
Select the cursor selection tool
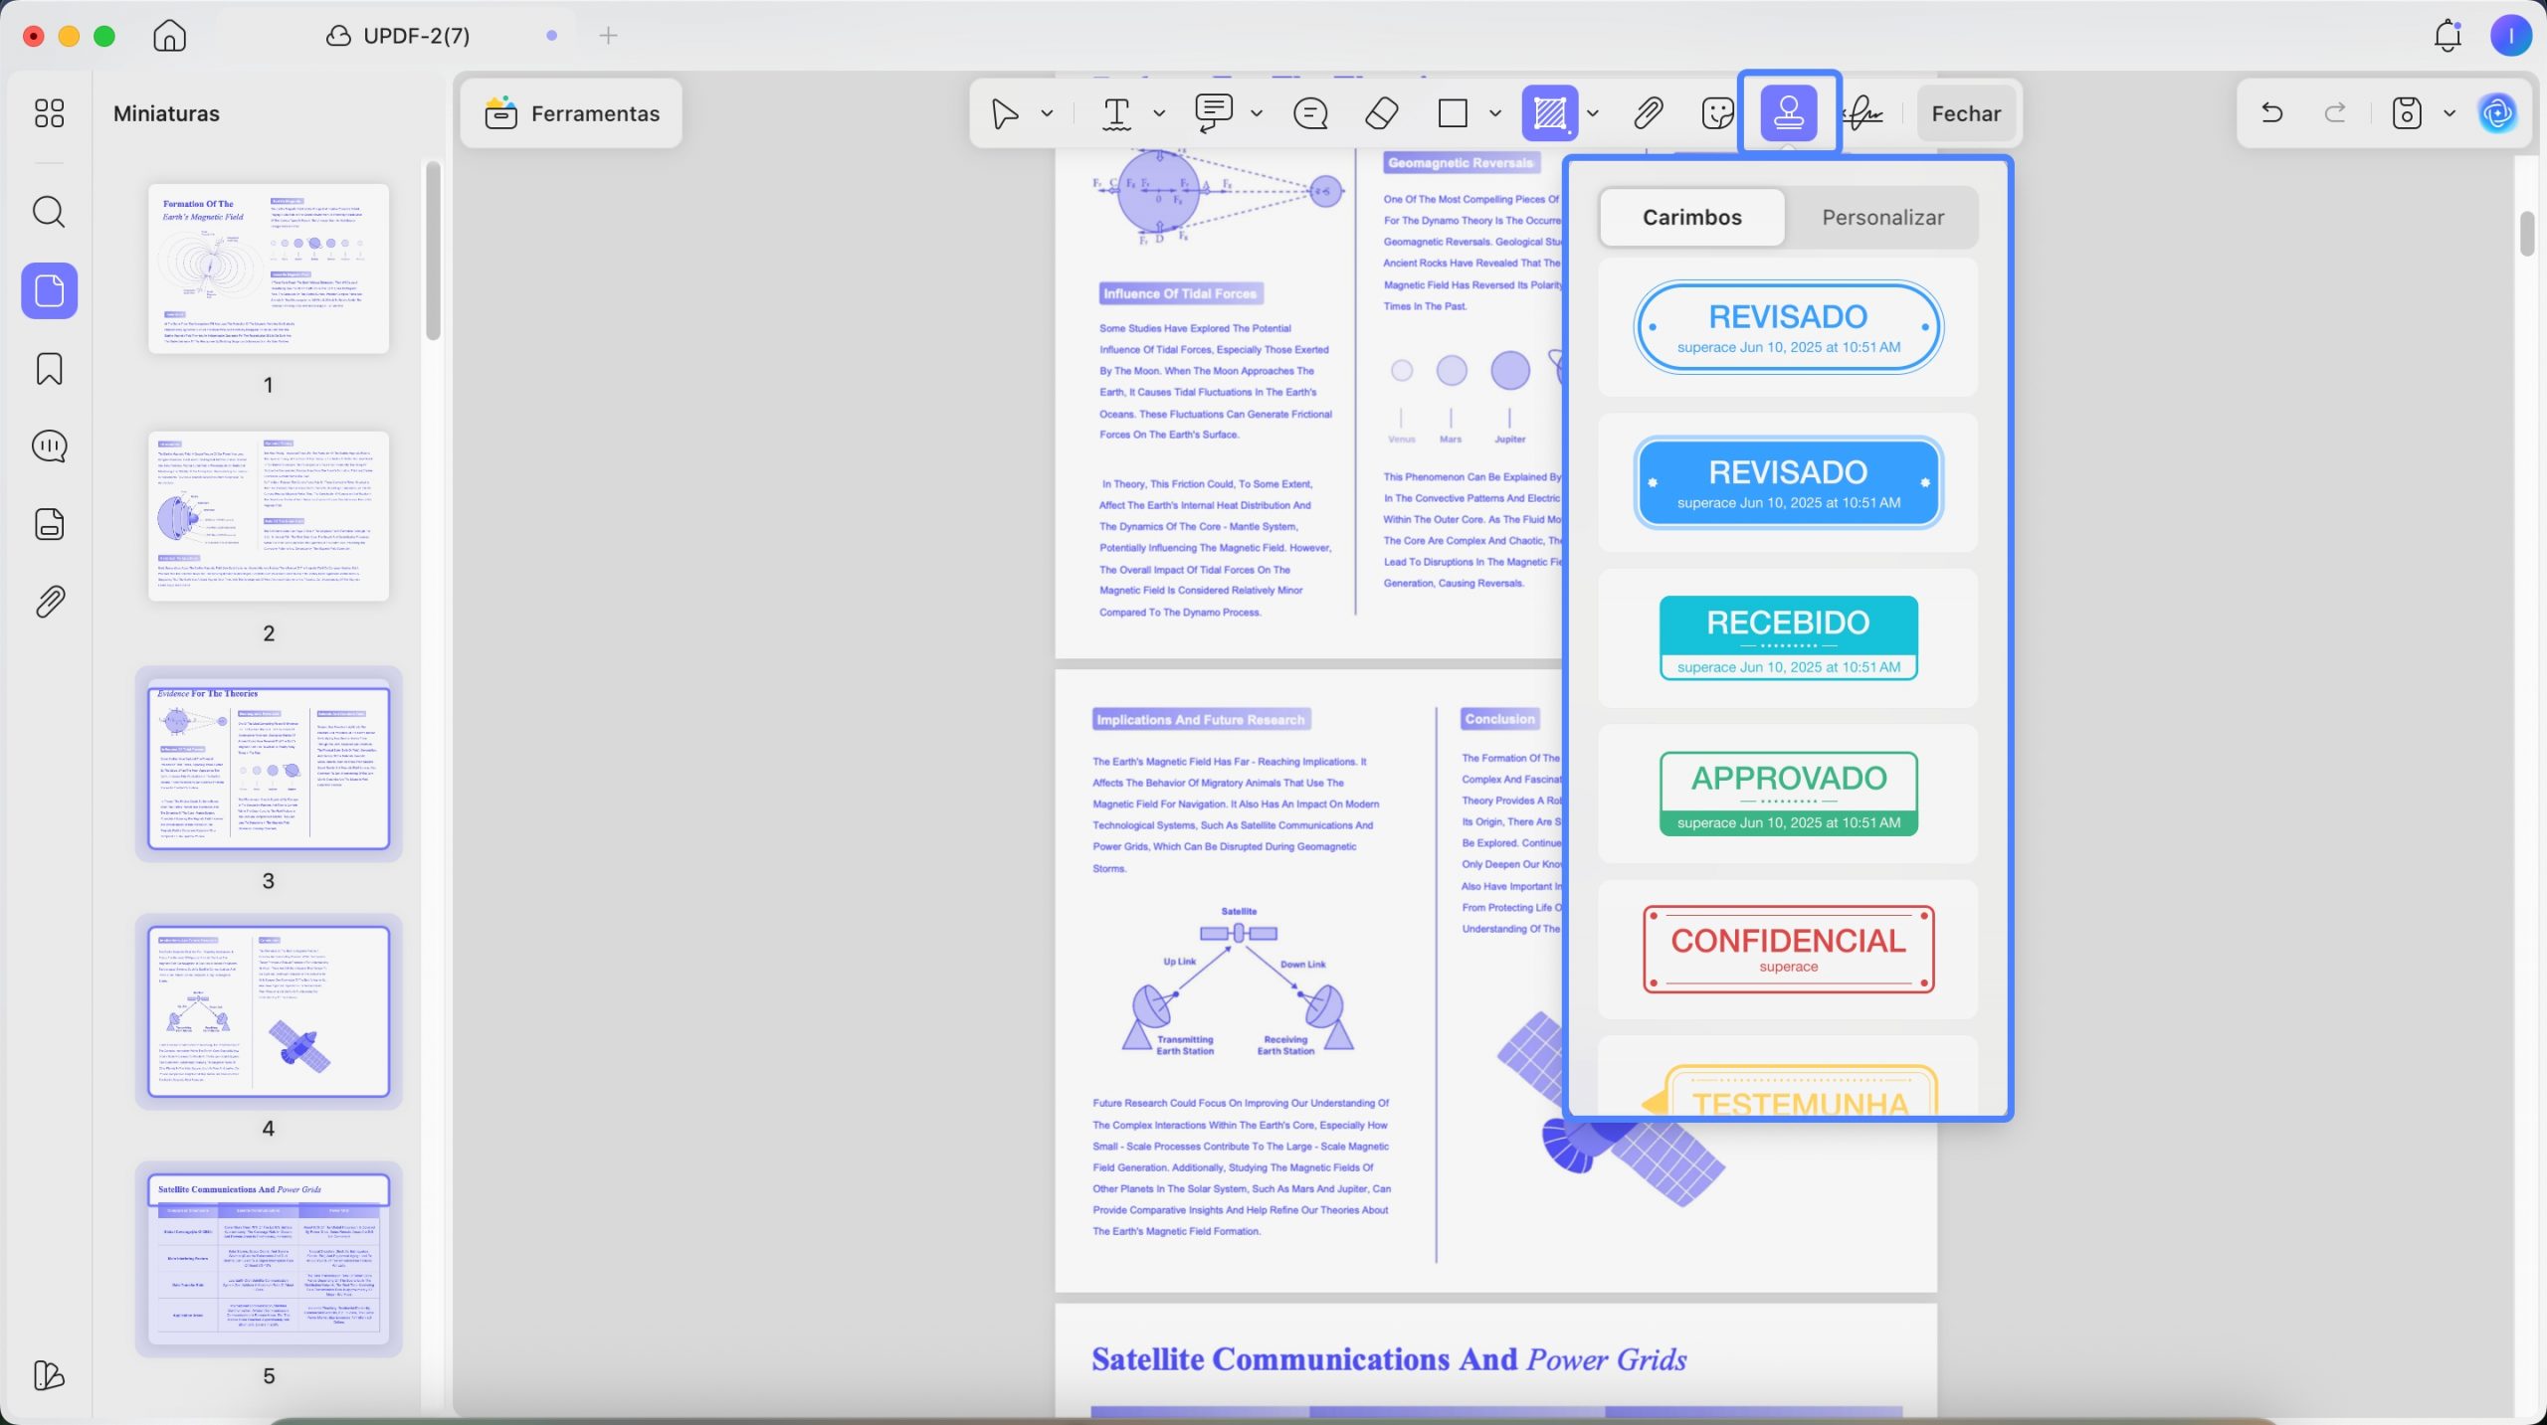[x=1005, y=113]
